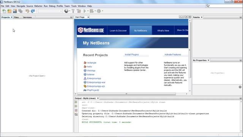243x137 pixels.
Task: Open the Debug Project dropdown arrow
Action: [95, 11]
